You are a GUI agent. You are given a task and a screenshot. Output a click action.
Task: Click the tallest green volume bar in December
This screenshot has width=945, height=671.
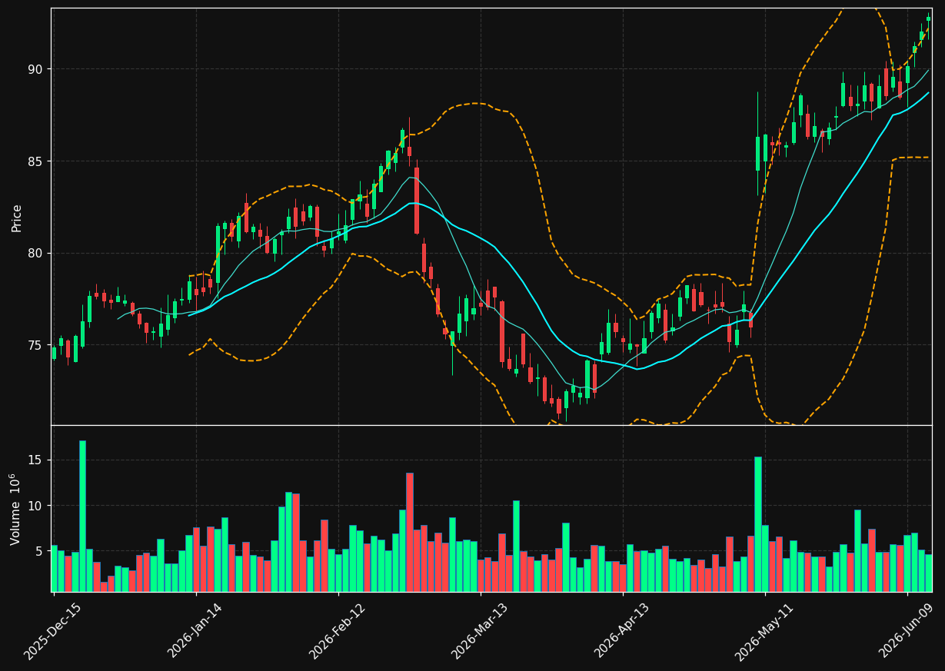[82, 516]
